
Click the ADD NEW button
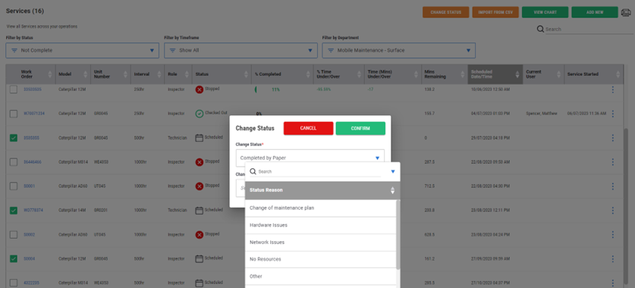595,12
